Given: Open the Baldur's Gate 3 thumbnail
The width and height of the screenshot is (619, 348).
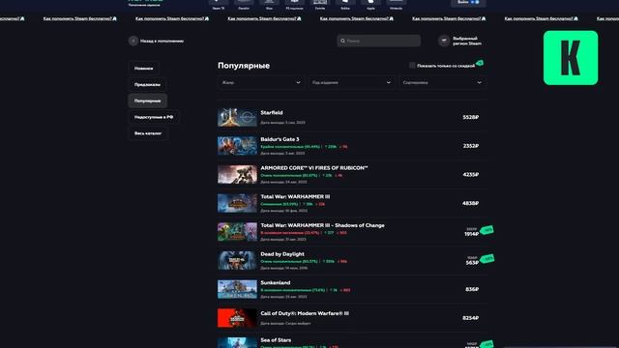Looking at the screenshot, I should 237,146.
